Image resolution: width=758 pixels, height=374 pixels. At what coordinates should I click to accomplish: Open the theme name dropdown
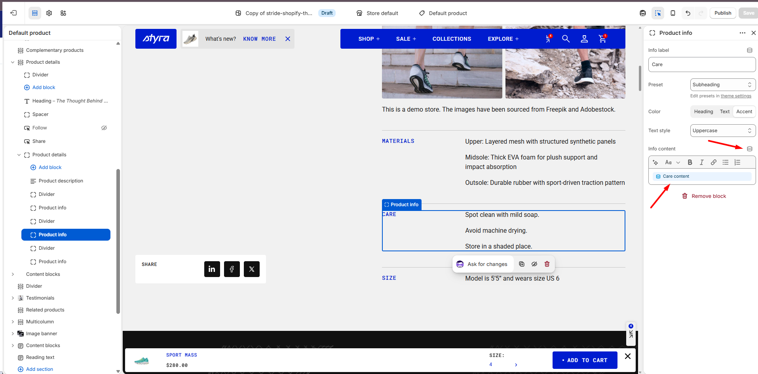pyautogui.click(x=274, y=13)
